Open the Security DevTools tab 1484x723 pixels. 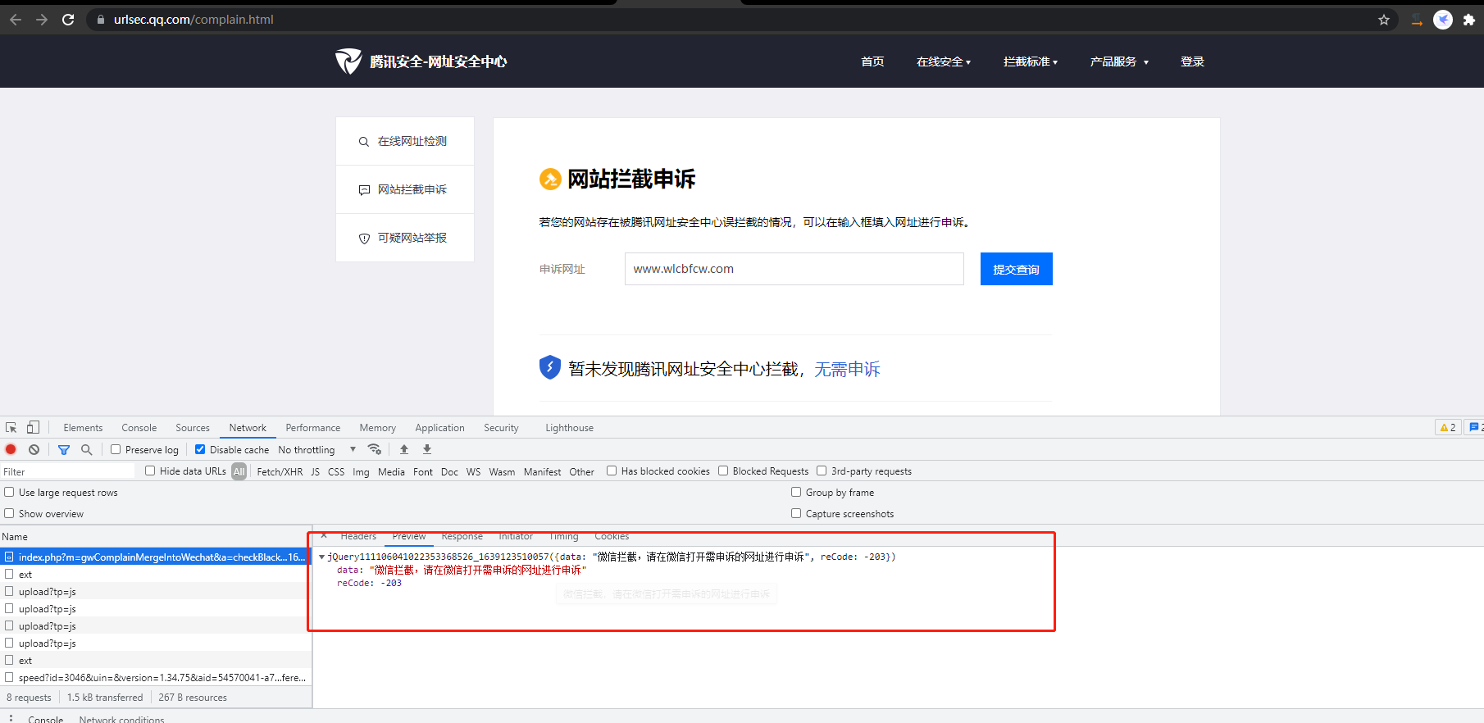501,428
